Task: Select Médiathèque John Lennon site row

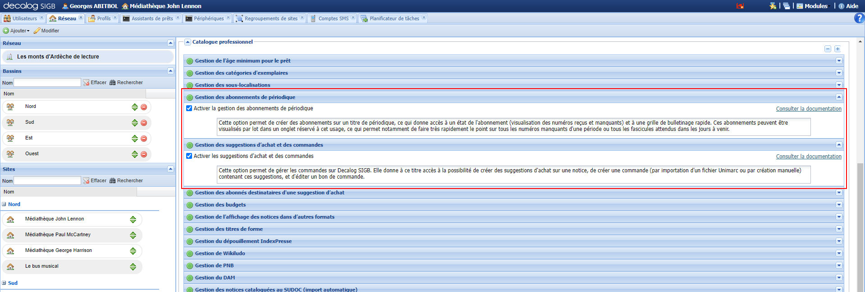Action: coord(72,219)
